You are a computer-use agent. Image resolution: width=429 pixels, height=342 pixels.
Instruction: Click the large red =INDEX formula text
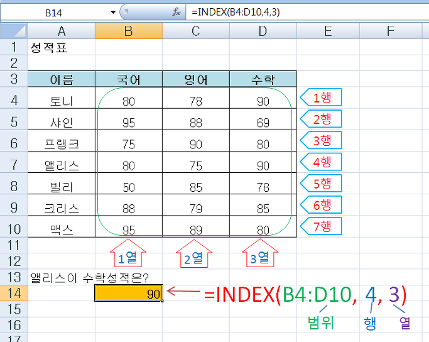click(305, 295)
